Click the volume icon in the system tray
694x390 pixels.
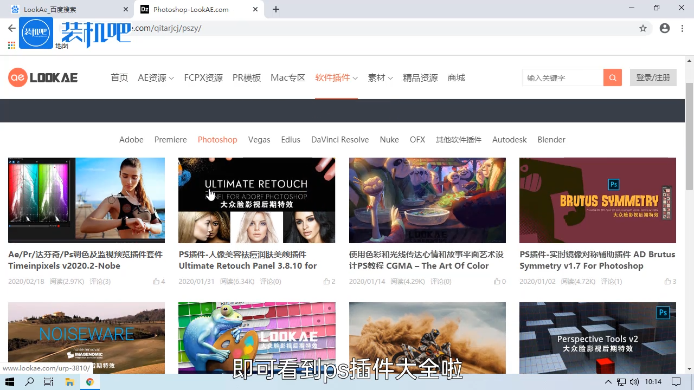(x=634, y=381)
